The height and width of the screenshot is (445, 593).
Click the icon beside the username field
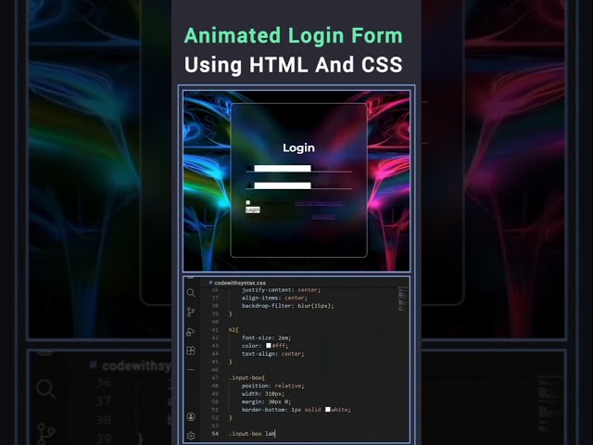point(249,169)
